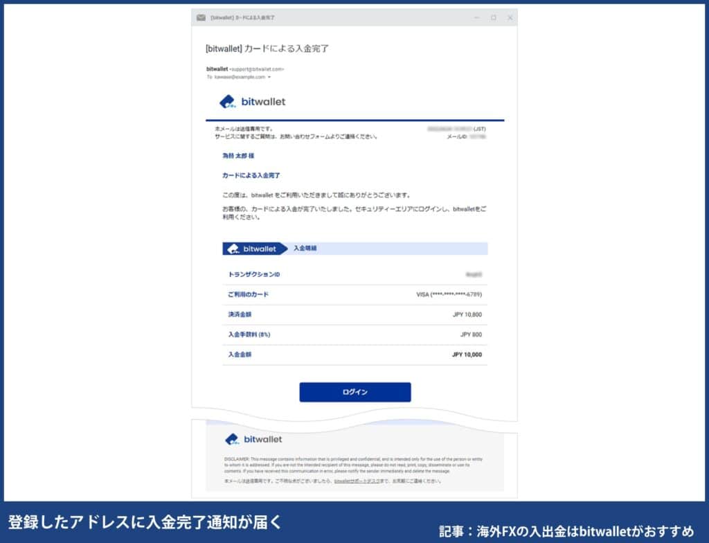Click the トランザクションID row label
This screenshot has height=543, width=709.
[x=253, y=274]
